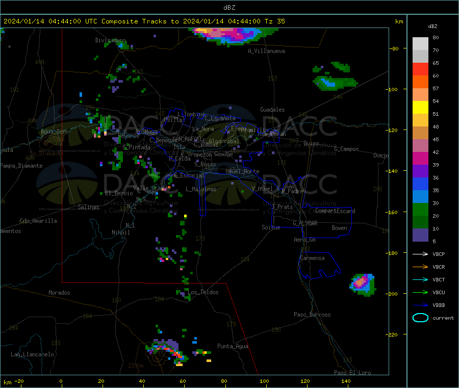Click the Guadales location label
The width and height of the screenshot is (459, 388).
(272, 110)
